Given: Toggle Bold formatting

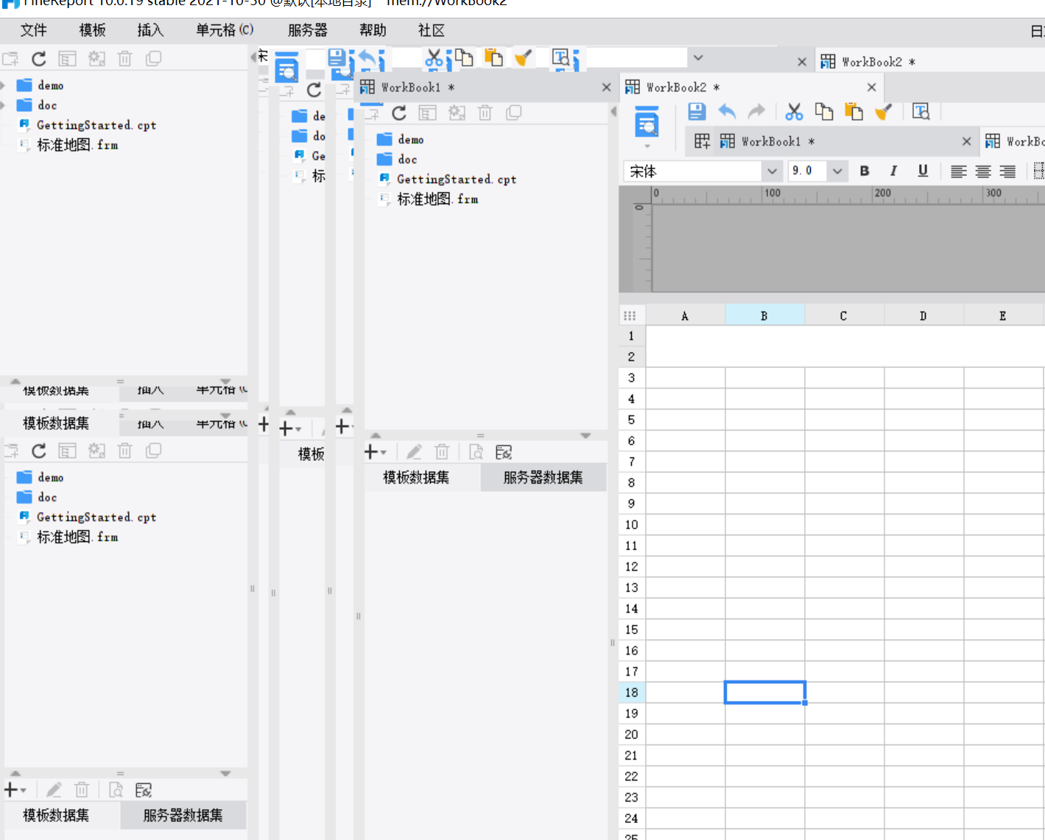Looking at the screenshot, I should [865, 171].
